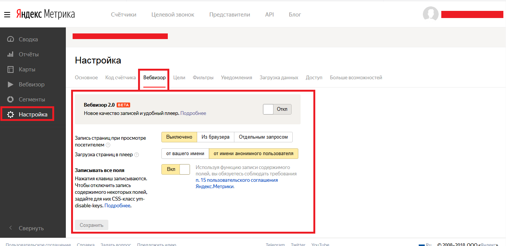506x246 pixels.
Task: Click the Карты layout icon
Action: point(11,69)
